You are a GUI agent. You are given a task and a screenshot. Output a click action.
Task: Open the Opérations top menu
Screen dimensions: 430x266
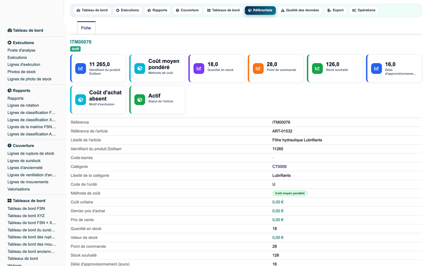pos(364,10)
